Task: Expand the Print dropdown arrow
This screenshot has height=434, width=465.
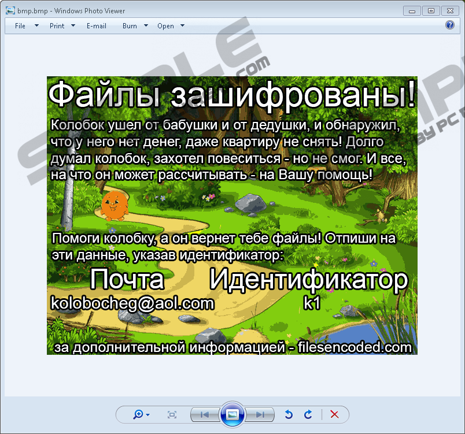Action: (73, 26)
